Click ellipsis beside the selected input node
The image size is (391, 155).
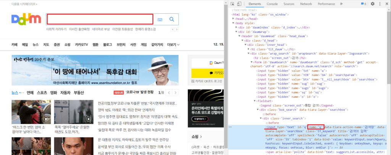point(230,127)
